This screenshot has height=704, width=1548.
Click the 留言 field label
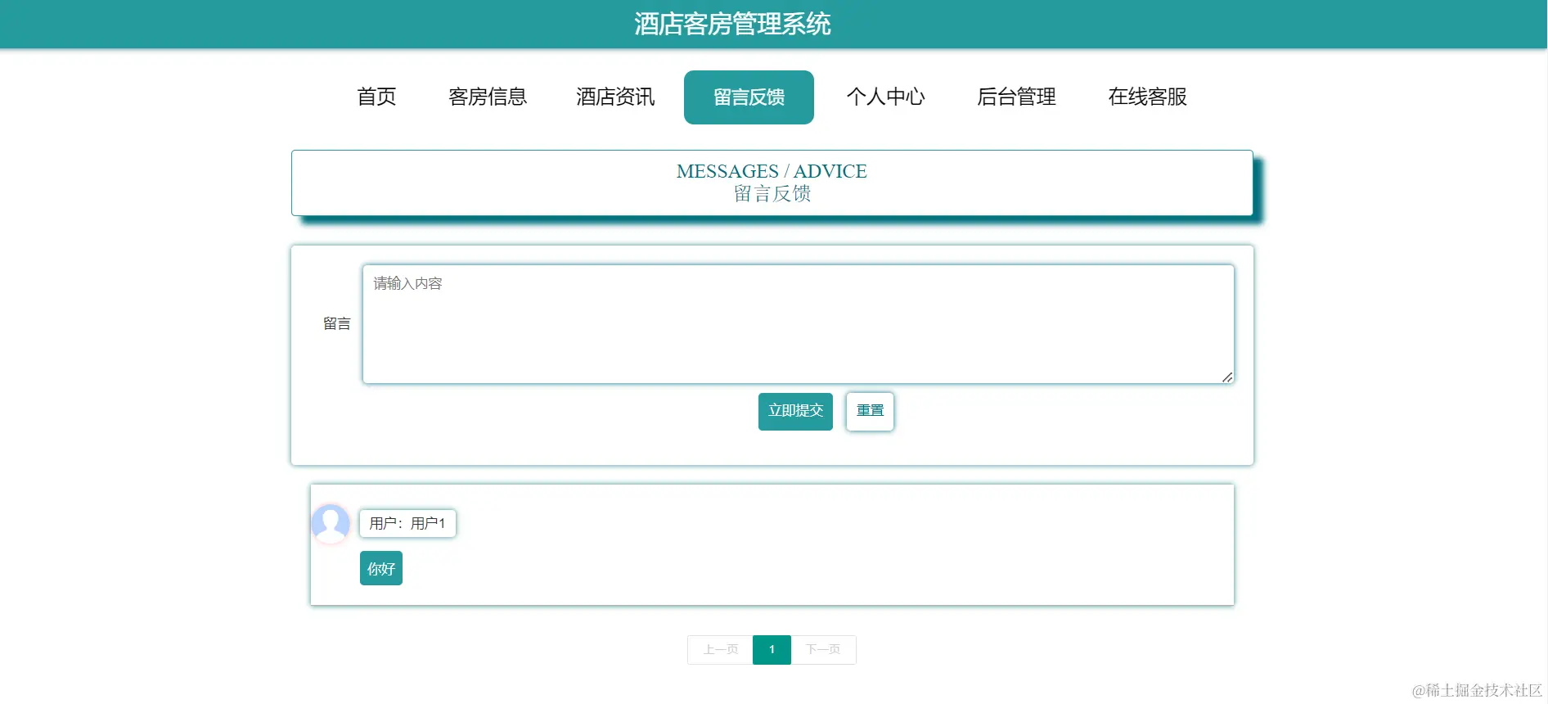[x=337, y=324]
